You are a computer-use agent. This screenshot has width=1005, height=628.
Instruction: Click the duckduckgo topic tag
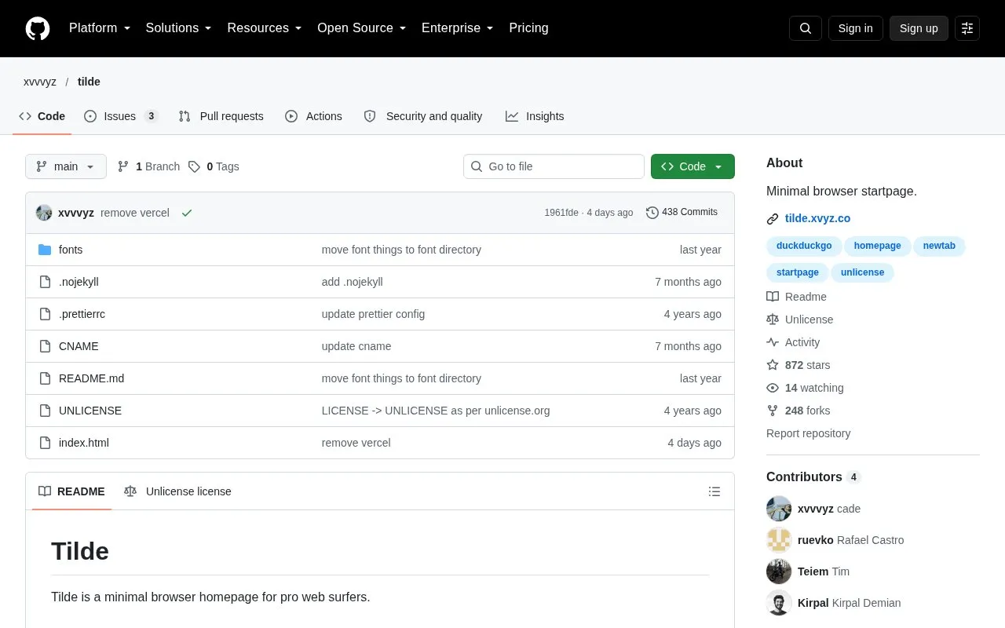[804, 246]
